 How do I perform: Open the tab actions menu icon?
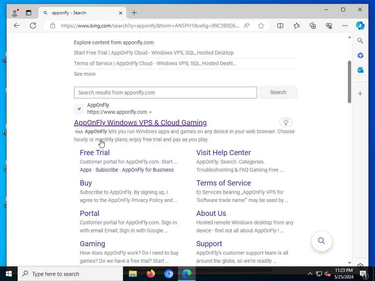[29, 13]
